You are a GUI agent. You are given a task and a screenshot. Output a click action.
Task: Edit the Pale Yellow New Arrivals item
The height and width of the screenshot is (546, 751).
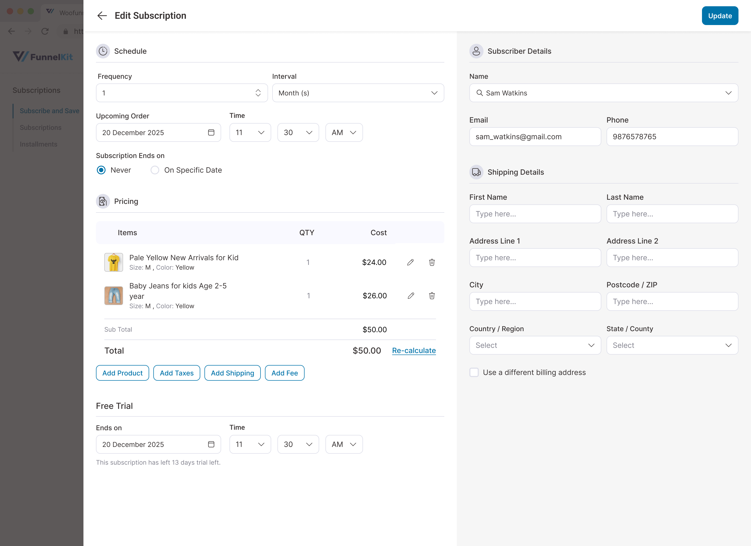(x=411, y=262)
